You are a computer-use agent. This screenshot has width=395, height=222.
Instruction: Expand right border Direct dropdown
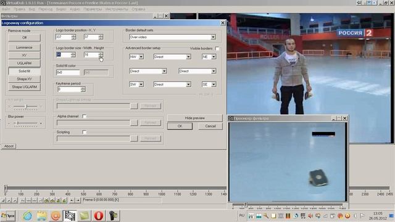(197, 72)
